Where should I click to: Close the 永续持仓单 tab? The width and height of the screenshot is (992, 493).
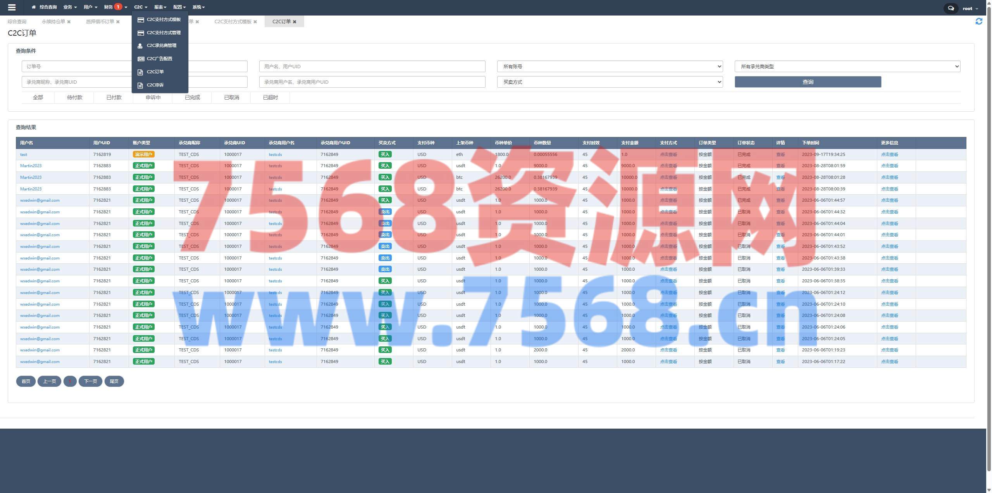(69, 22)
